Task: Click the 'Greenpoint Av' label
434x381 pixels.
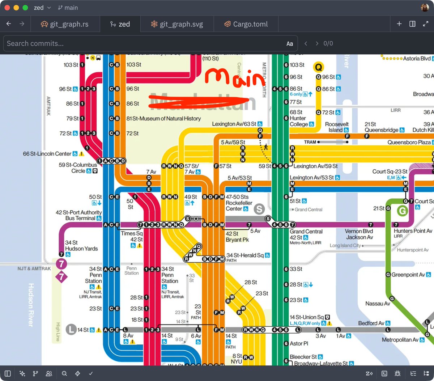Action: (x=408, y=275)
